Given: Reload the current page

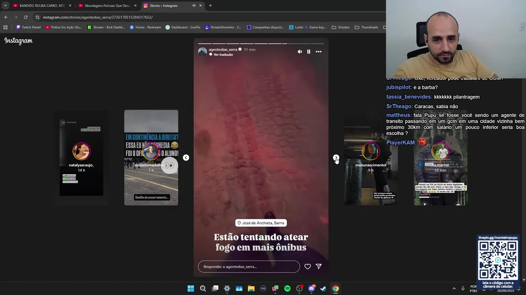Looking at the screenshot, I should click(25, 17).
